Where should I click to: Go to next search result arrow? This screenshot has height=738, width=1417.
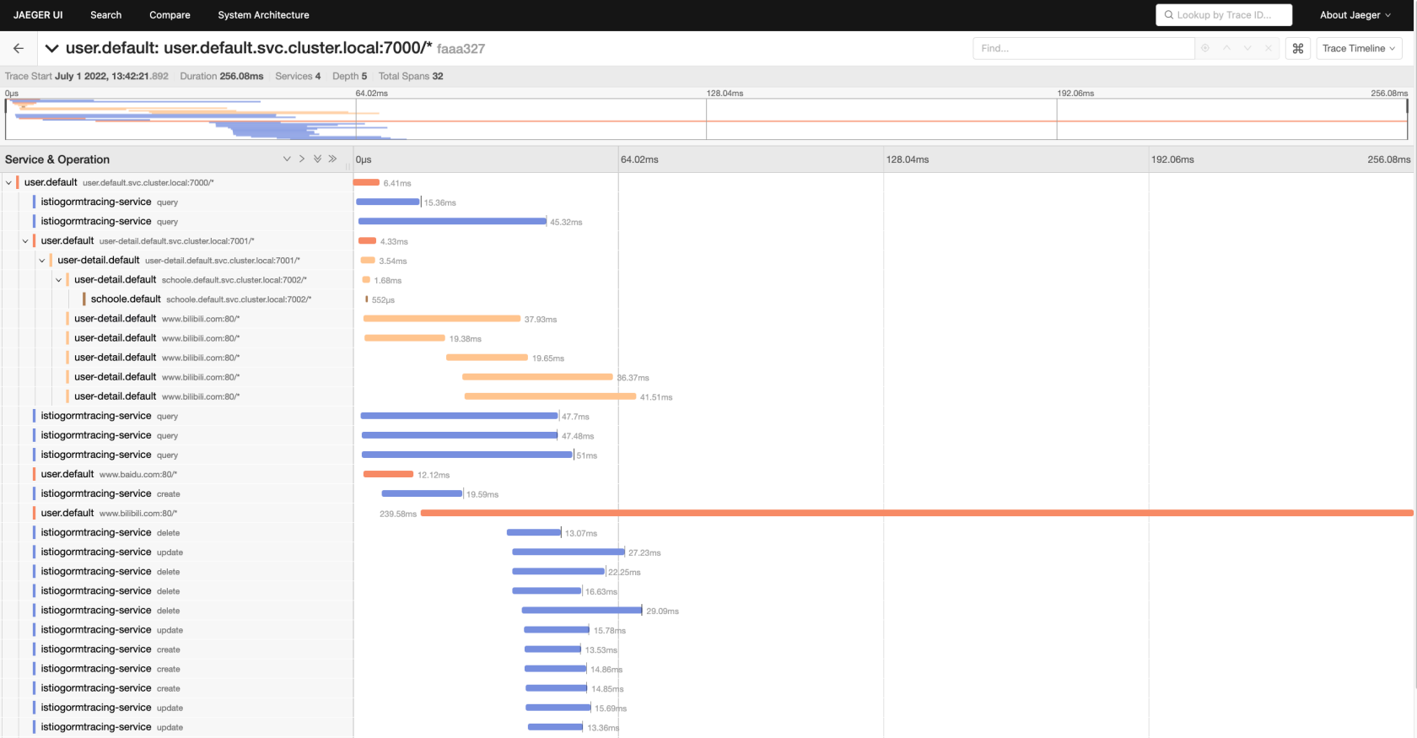(x=1247, y=48)
